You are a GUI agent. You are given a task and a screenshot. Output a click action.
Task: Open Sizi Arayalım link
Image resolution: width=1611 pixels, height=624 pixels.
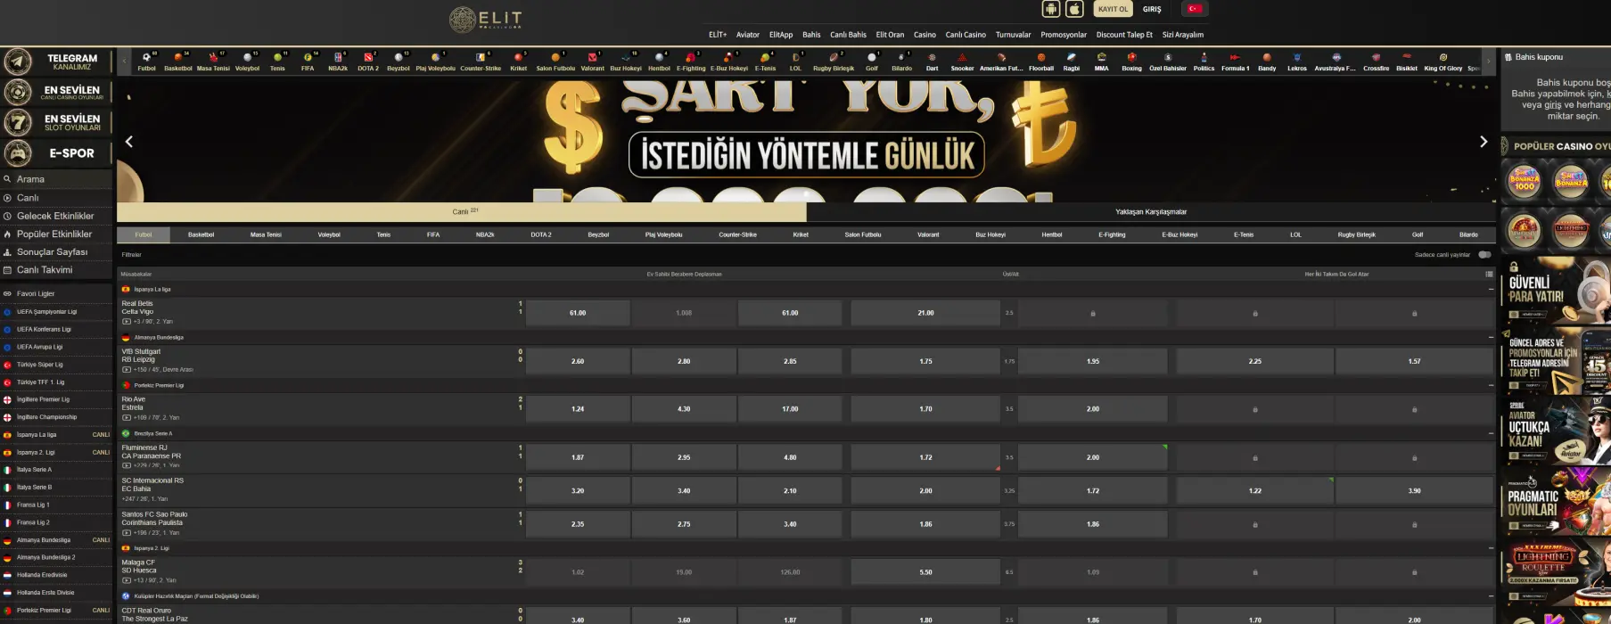pos(1183,35)
